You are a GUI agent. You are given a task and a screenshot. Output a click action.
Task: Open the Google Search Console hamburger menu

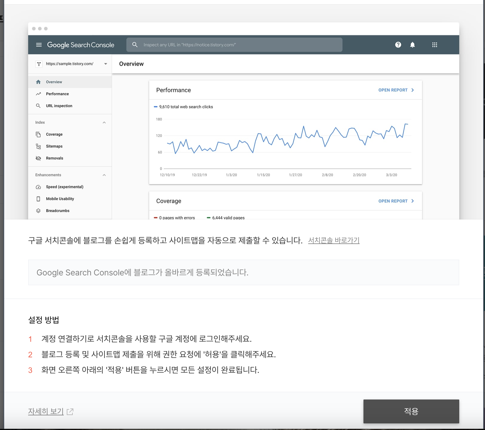click(x=39, y=45)
